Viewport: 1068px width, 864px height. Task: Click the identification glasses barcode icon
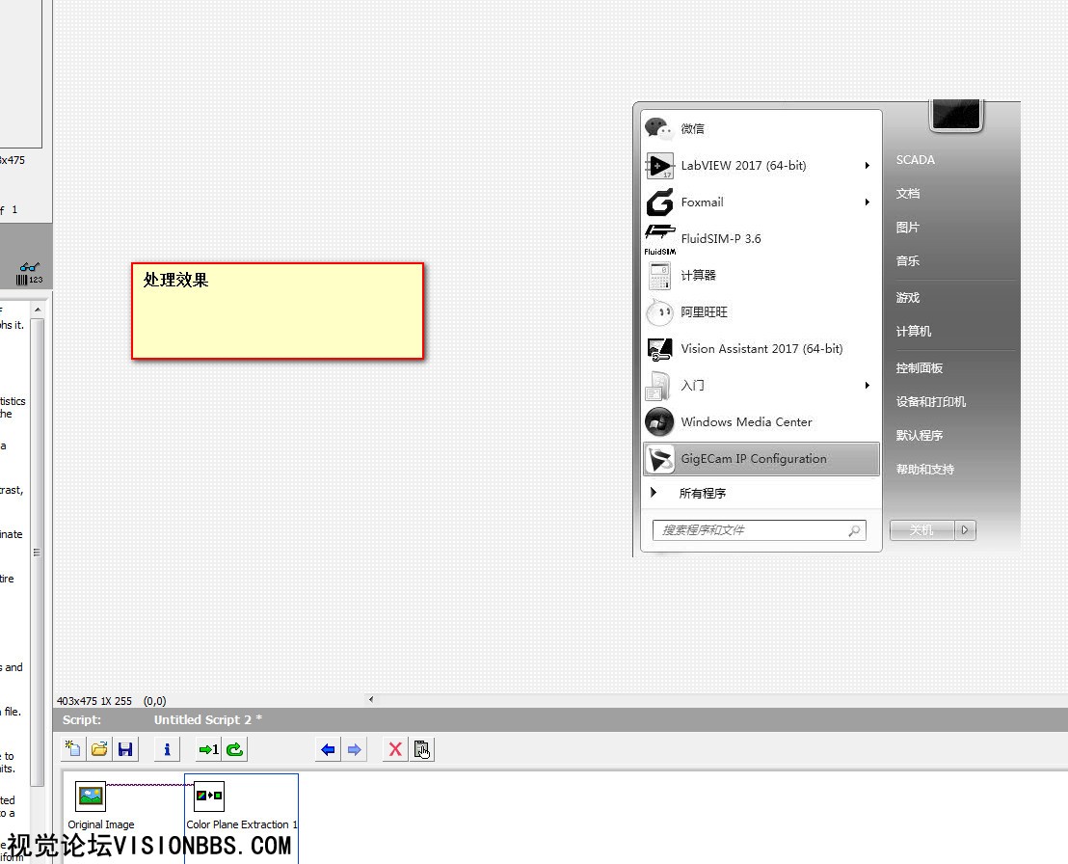pos(29,274)
